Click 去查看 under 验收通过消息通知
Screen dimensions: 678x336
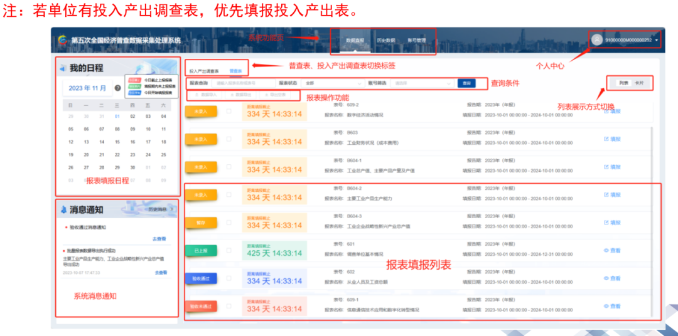(159, 239)
